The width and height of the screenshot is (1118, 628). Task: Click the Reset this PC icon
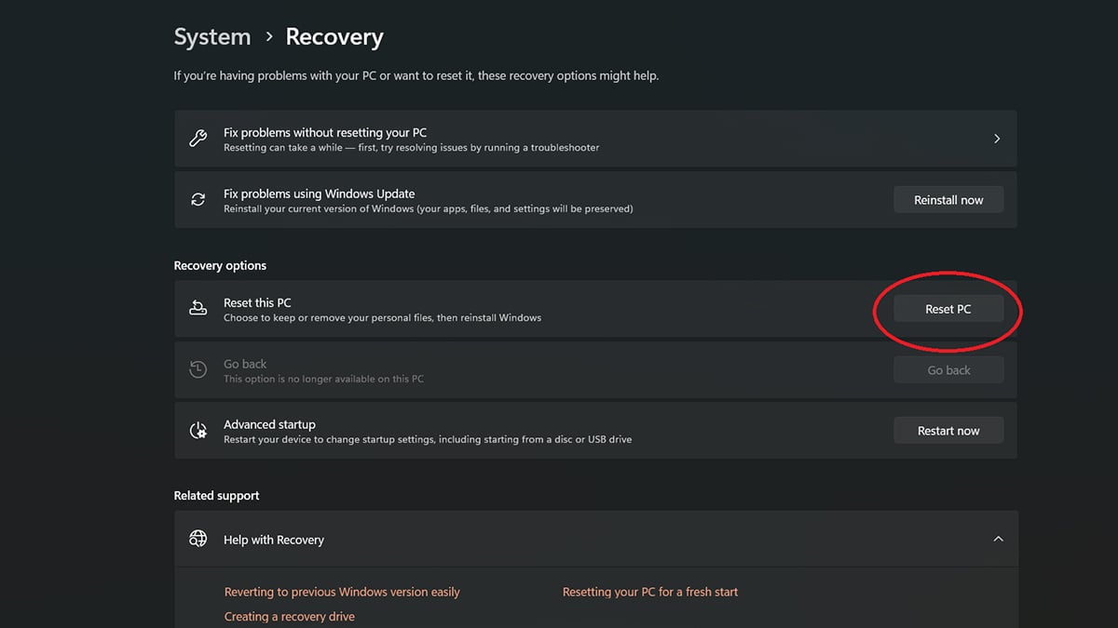198,308
